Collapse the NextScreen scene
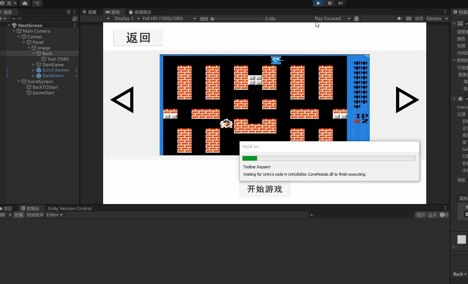468x284 pixels. 9,25
